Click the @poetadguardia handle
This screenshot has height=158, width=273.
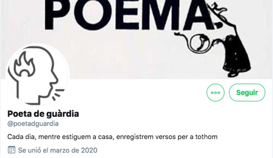(x=33, y=124)
